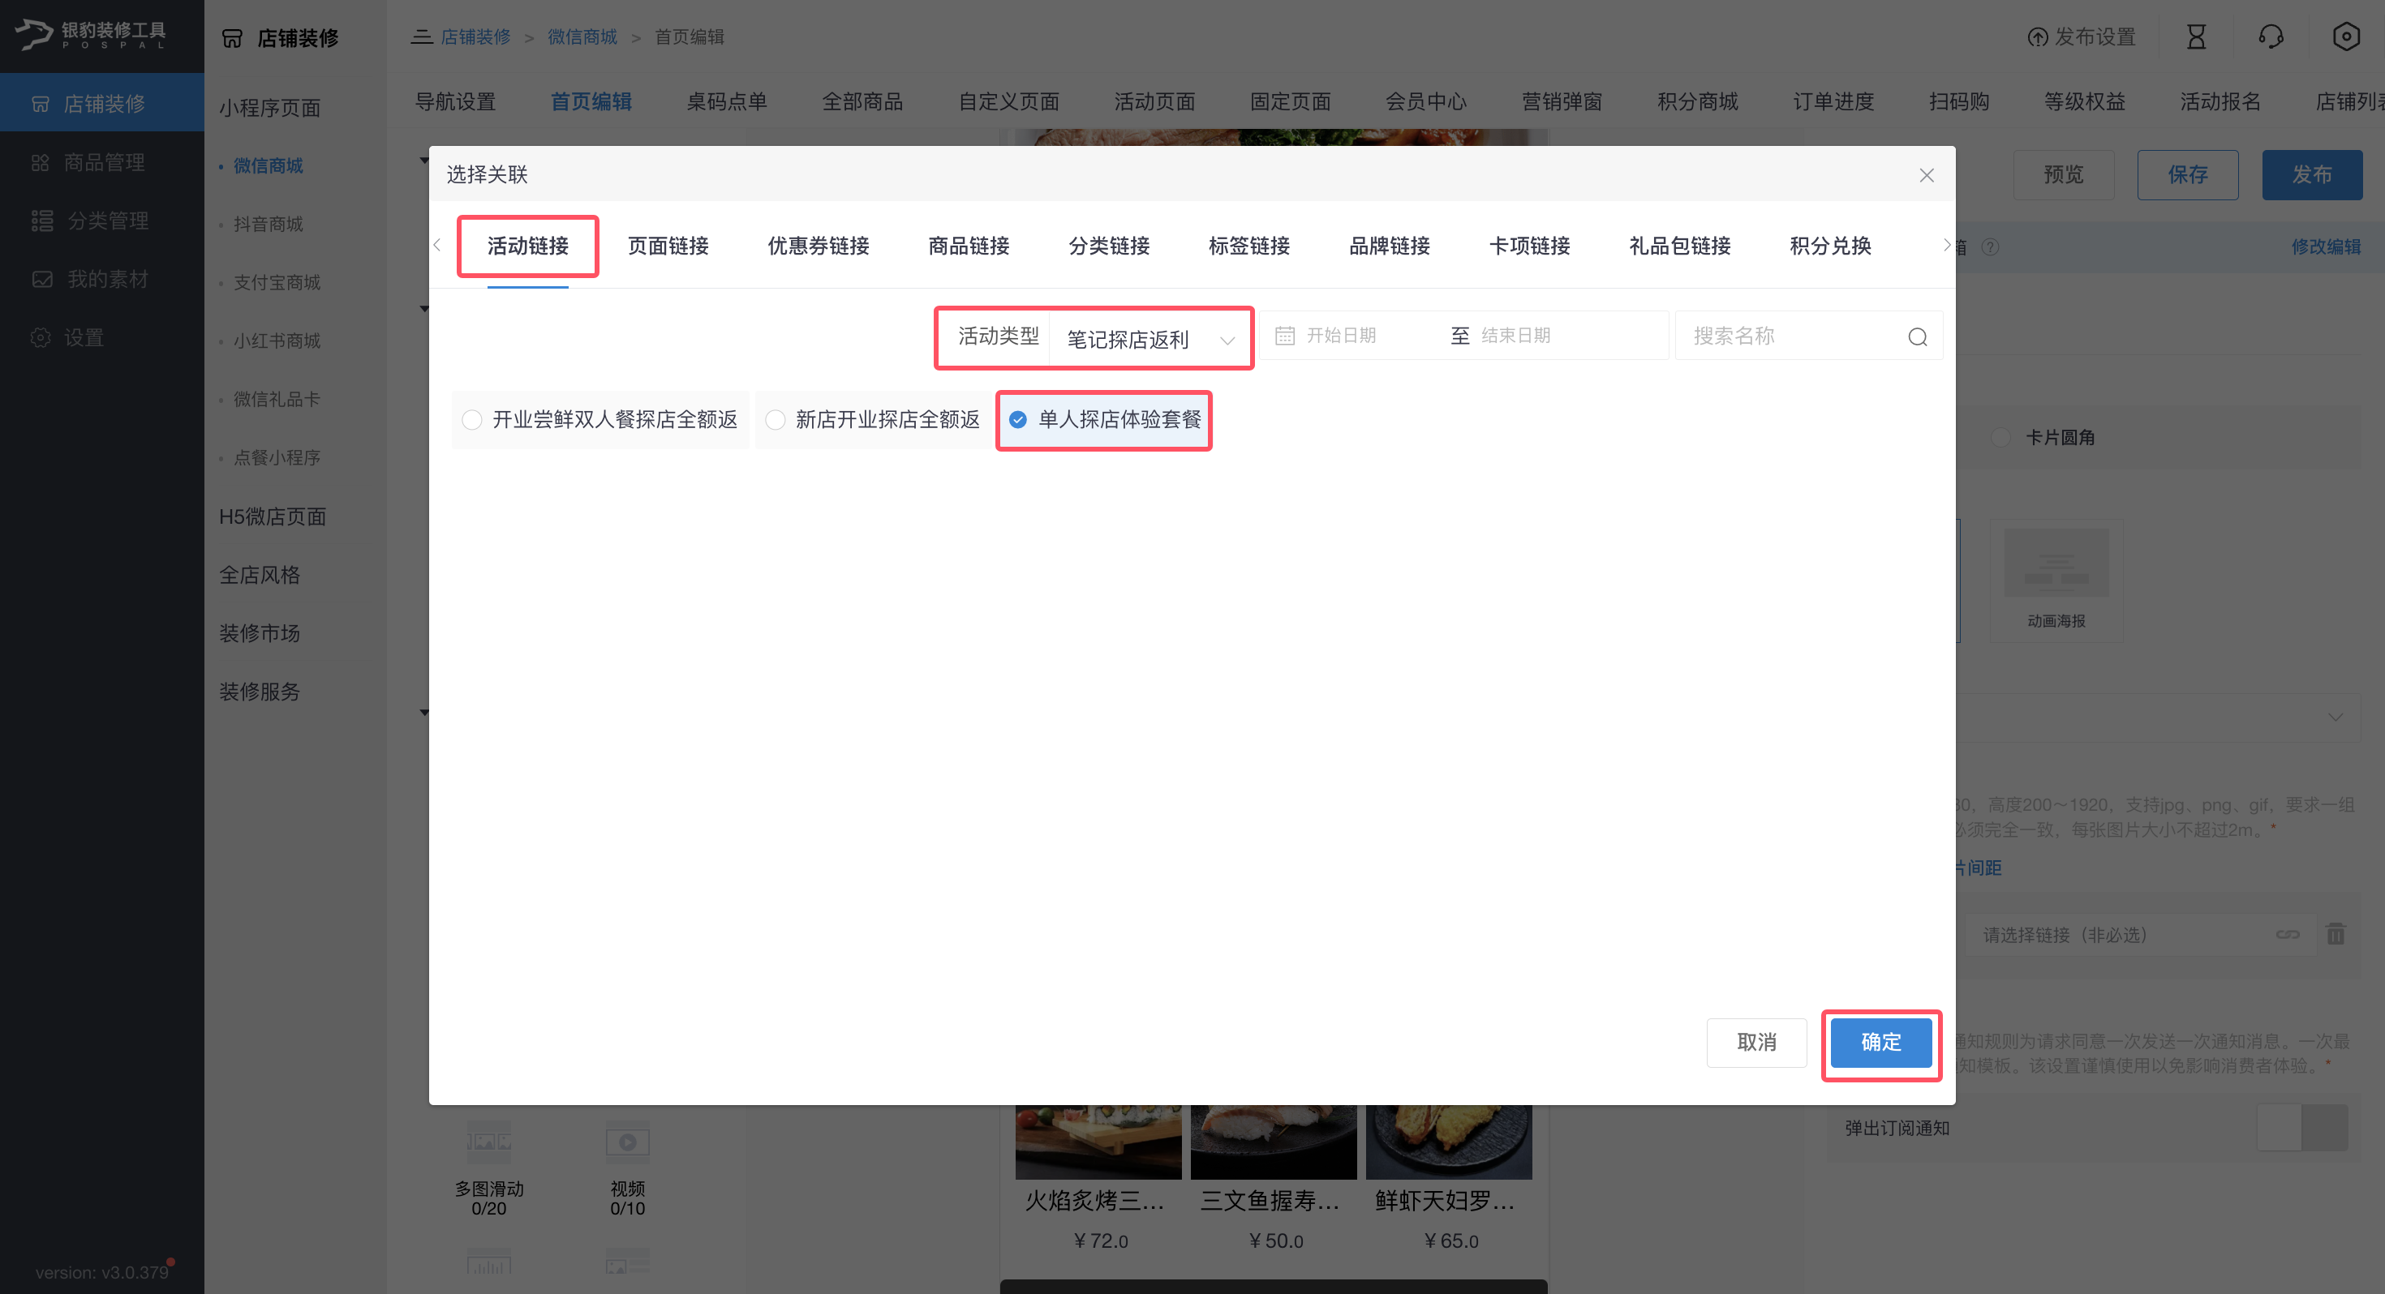Select the 视频 component icon

point(627,1142)
